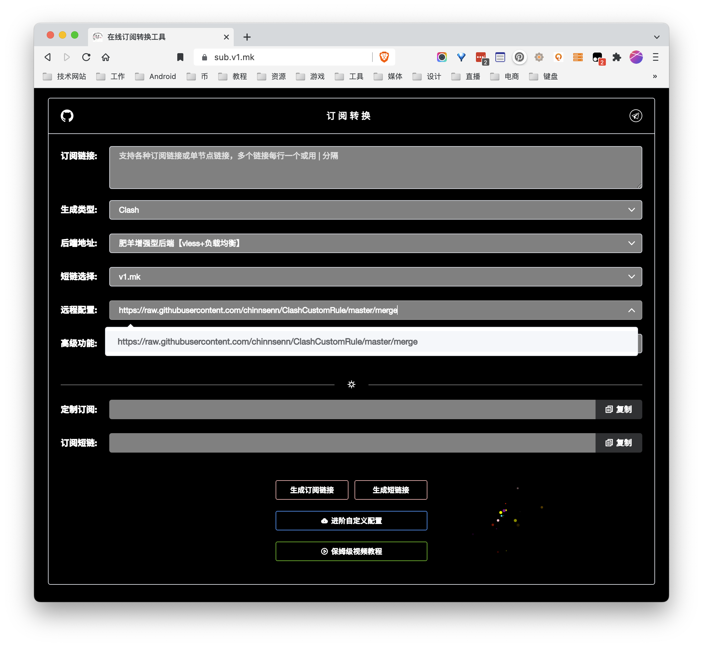Go to the browser home page

pos(106,57)
